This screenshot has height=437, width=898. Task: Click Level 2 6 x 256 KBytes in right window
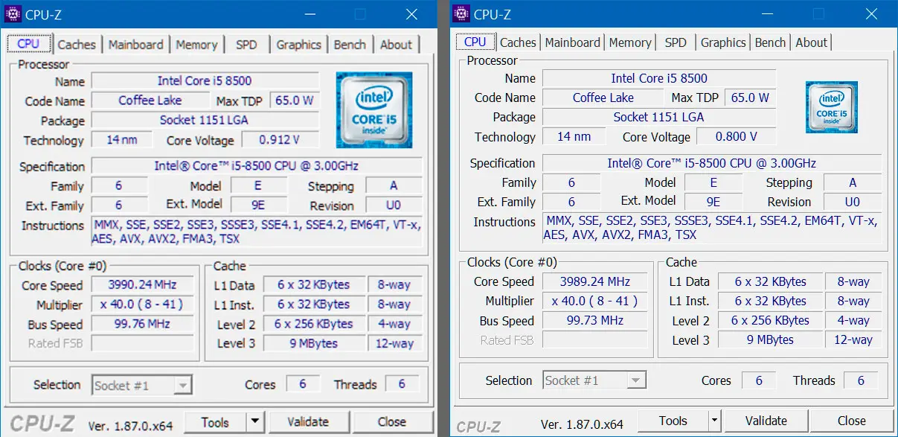[770, 321]
